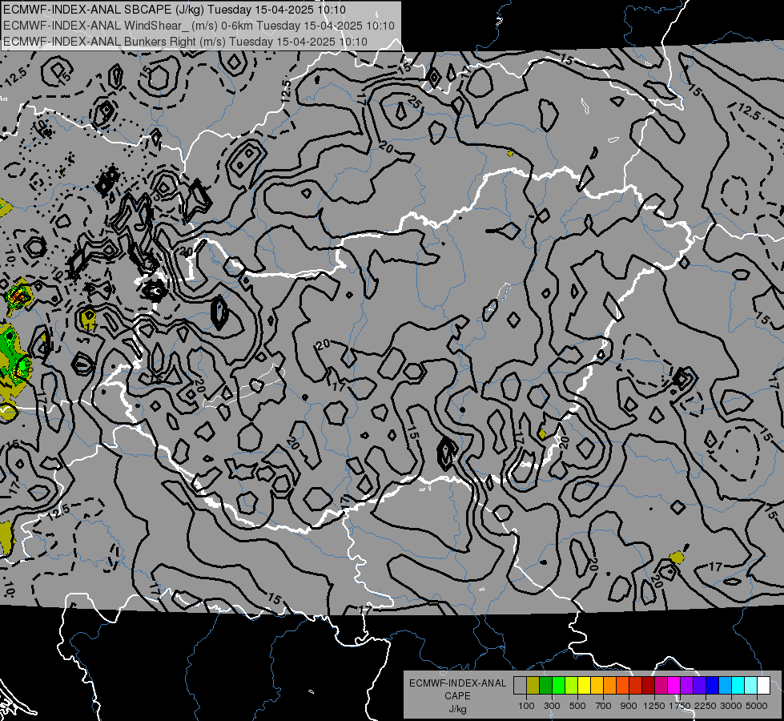Select the Bunkers Right layer title line
Screen dimensions: 784x721
tap(185, 42)
